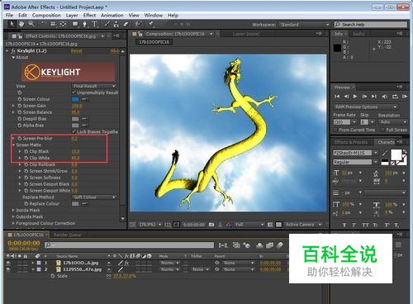Select the Puppet Pin tool
This screenshot has height=304, width=413.
click(x=151, y=24)
